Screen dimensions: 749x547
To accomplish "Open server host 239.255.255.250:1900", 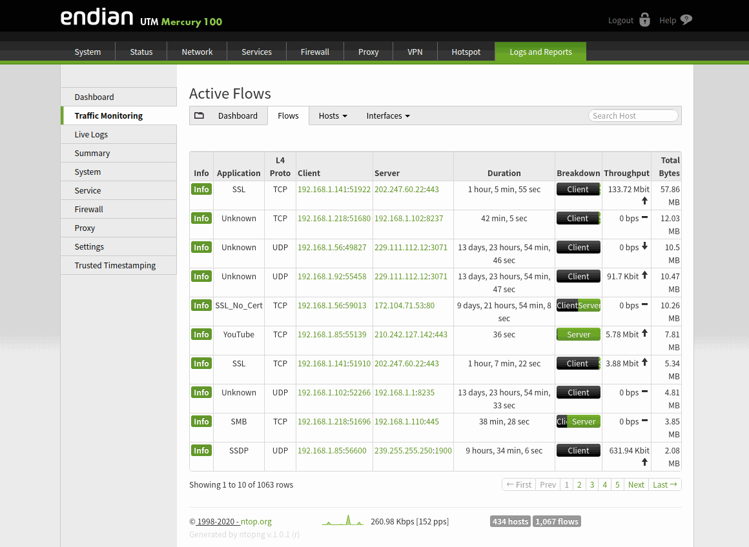I will point(413,451).
